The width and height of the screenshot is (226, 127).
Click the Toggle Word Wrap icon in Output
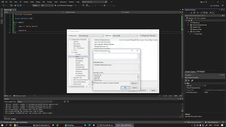pyautogui.click(x=68, y=102)
